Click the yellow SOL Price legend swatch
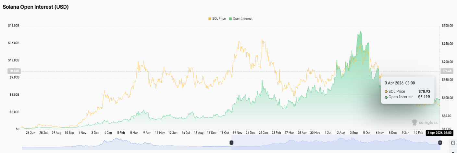 [210, 19]
